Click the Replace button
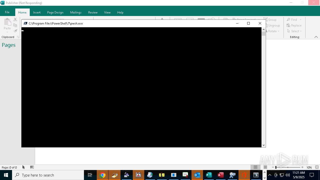320x180 pixels. coord(294,25)
